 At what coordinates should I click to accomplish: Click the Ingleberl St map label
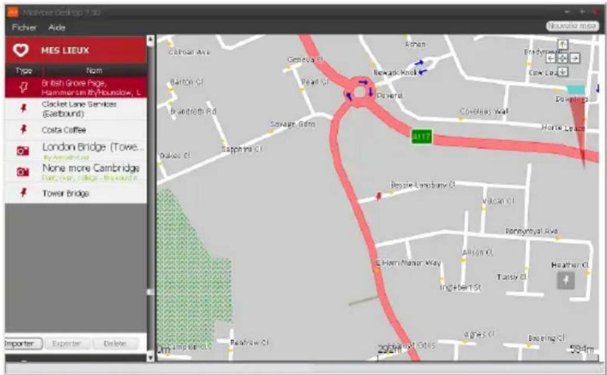click(460, 287)
